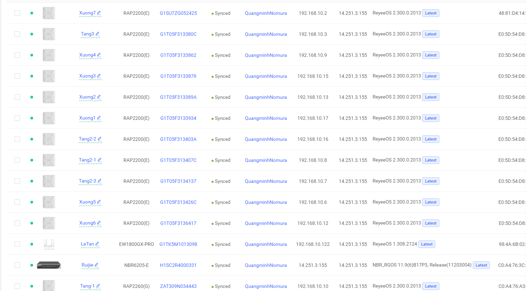Screen dimensions: 526x291
Task: Select the LeTan row checkbox
Action: click(17, 244)
